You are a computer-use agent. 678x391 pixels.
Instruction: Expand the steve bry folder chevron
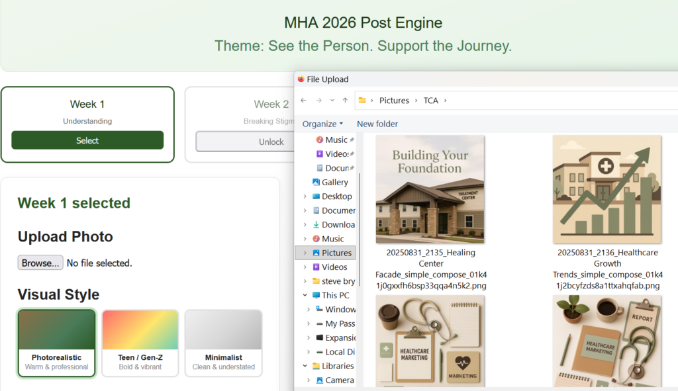[305, 281]
